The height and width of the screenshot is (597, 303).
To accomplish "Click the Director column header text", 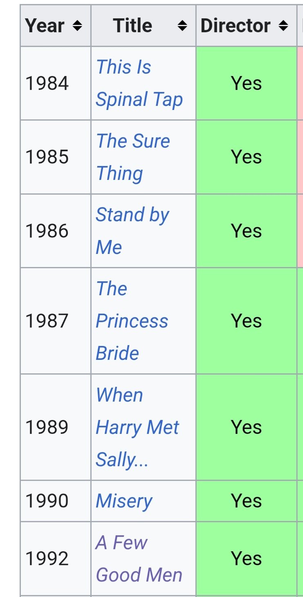I will (x=236, y=26).
